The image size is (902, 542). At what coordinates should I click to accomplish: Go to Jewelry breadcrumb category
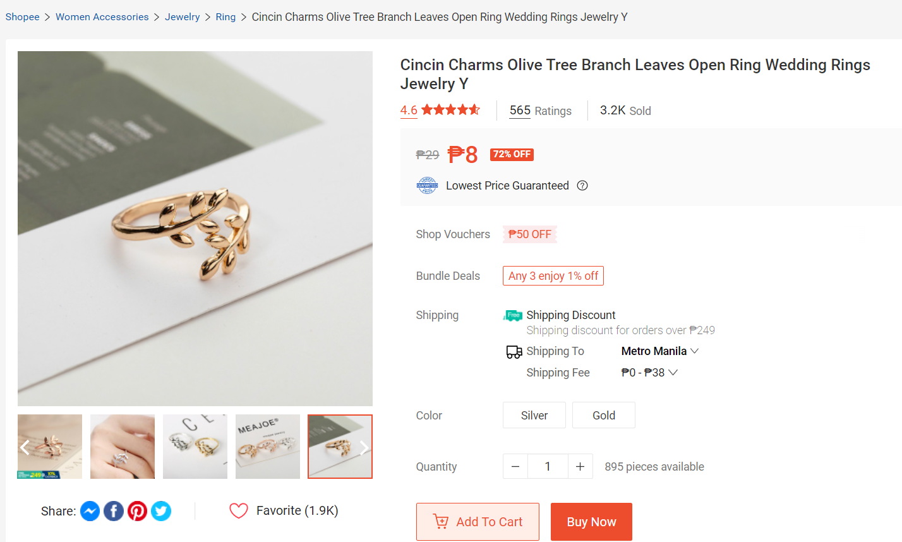[x=182, y=17]
